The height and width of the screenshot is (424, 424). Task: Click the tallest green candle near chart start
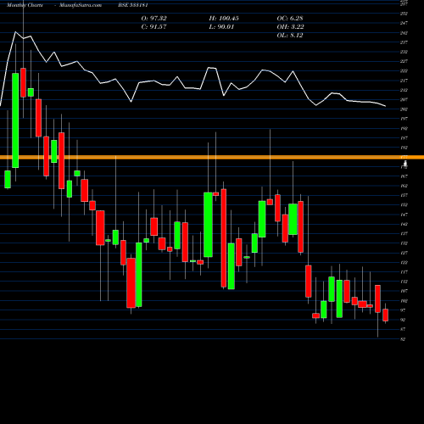click(15, 120)
